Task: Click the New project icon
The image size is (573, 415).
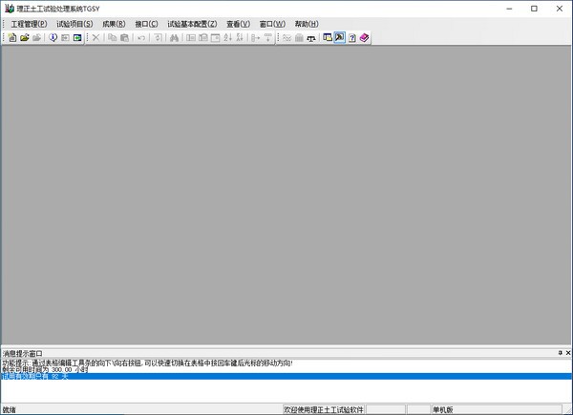Action: (12, 38)
